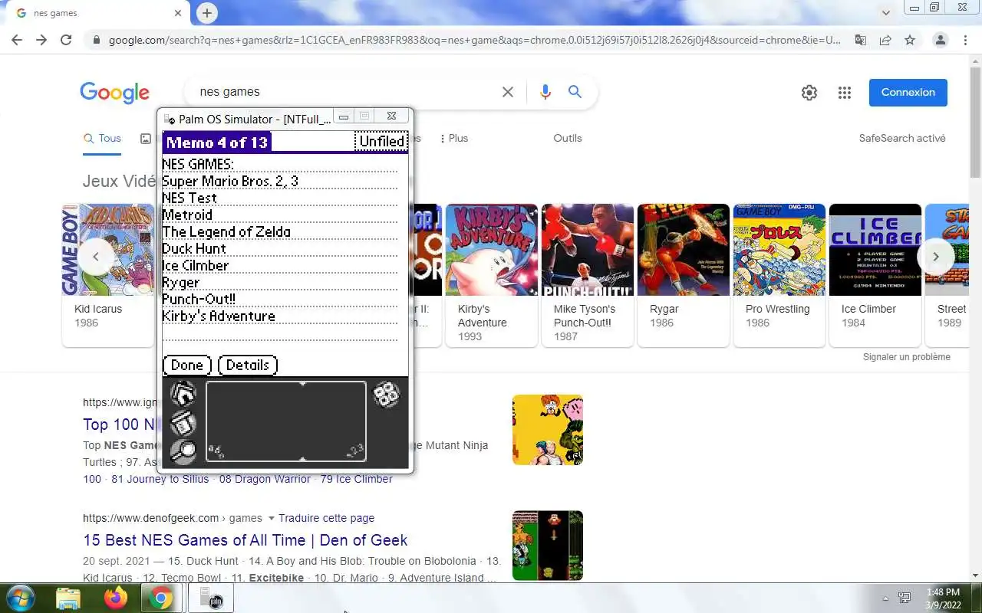Click the Palm OS Simulator taskbar icon

pyautogui.click(x=210, y=598)
